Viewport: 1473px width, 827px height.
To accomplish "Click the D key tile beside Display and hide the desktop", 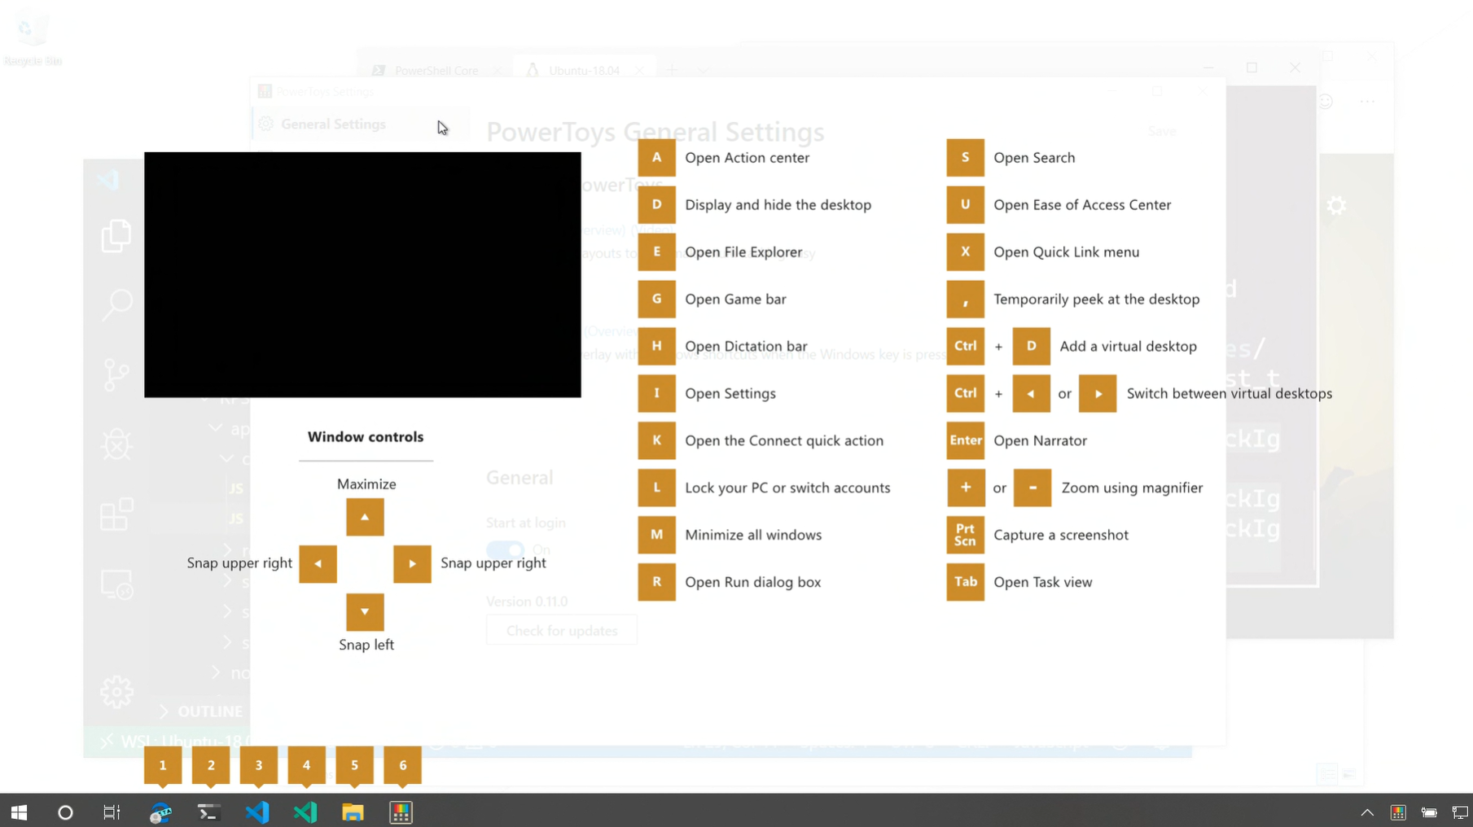I will click(656, 204).
